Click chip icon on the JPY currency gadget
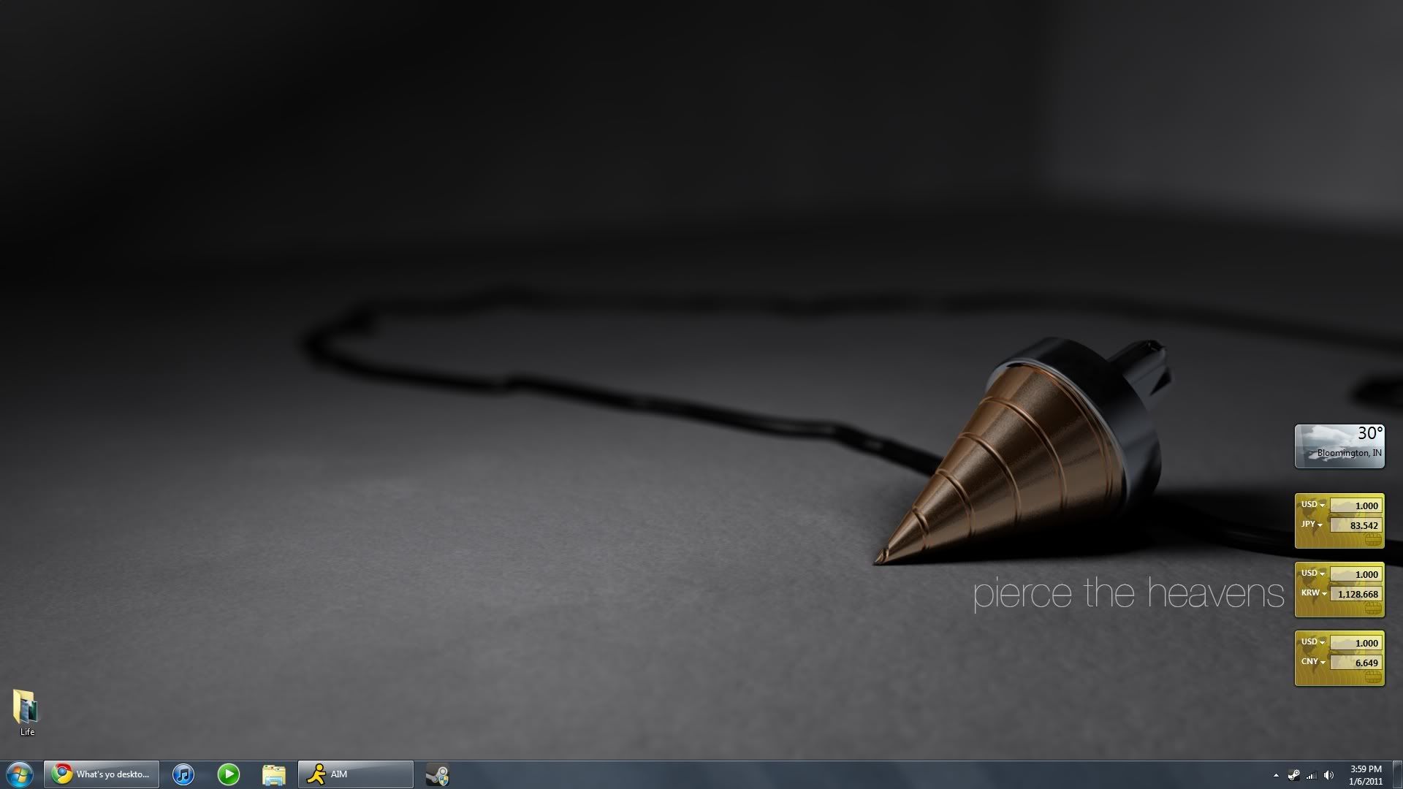 tap(1373, 540)
